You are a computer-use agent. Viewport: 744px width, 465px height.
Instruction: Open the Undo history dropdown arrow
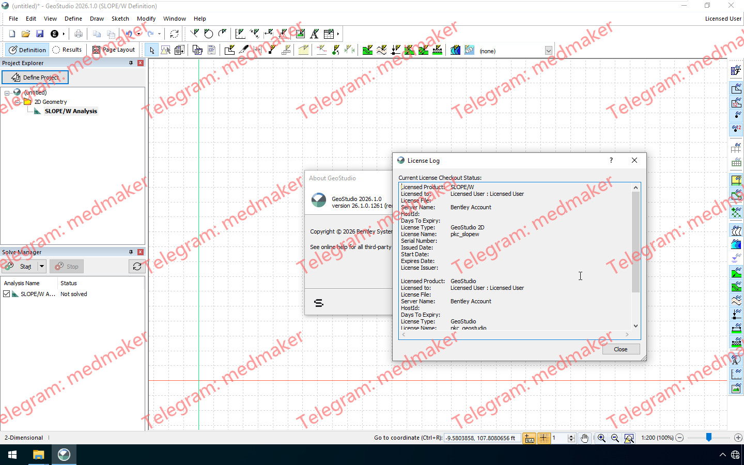[x=138, y=34]
